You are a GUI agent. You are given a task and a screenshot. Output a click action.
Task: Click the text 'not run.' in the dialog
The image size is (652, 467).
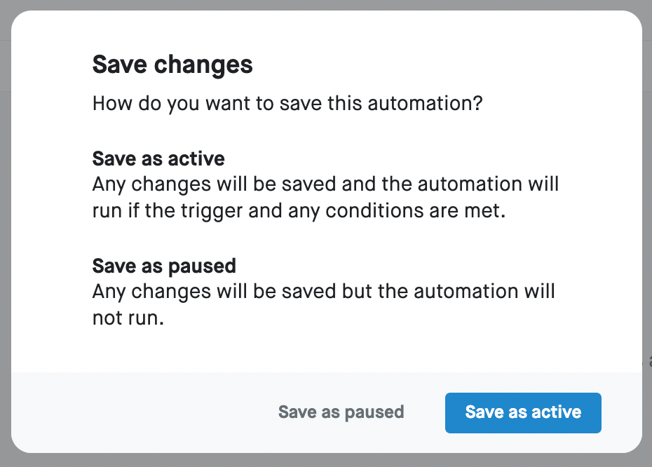128,318
